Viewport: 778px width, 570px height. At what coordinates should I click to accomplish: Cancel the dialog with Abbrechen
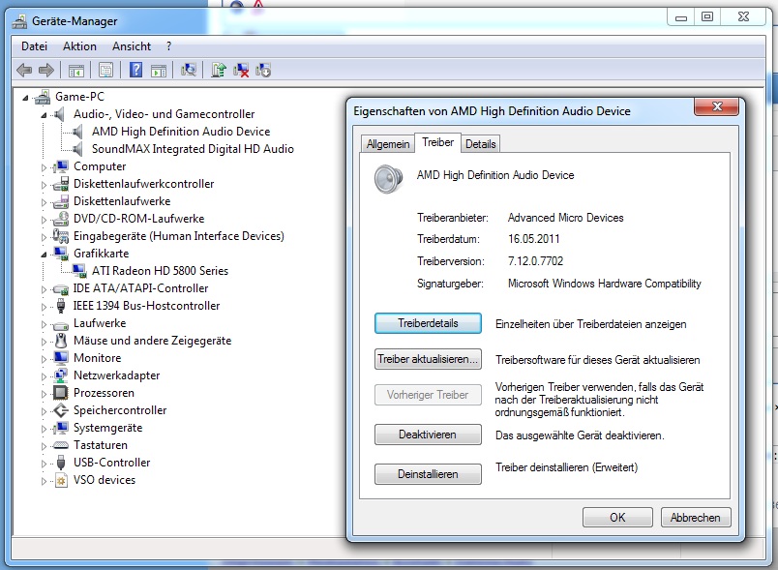click(x=696, y=518)
